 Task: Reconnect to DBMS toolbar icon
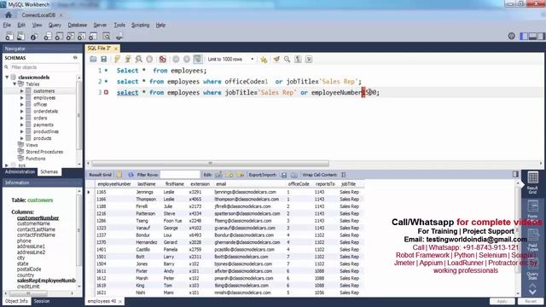[119, 36]
